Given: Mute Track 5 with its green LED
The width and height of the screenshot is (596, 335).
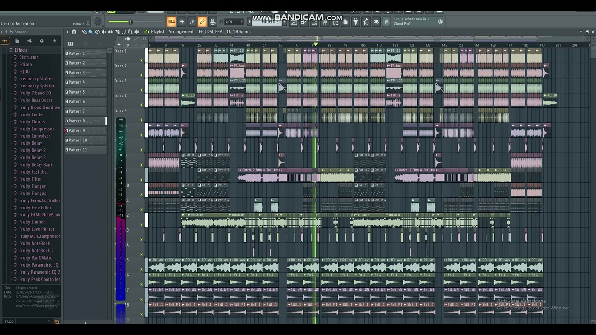Looking at the screenshot, I should point(142,120).
